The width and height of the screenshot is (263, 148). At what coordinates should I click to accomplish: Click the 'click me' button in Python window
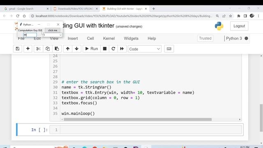point(53,30)
